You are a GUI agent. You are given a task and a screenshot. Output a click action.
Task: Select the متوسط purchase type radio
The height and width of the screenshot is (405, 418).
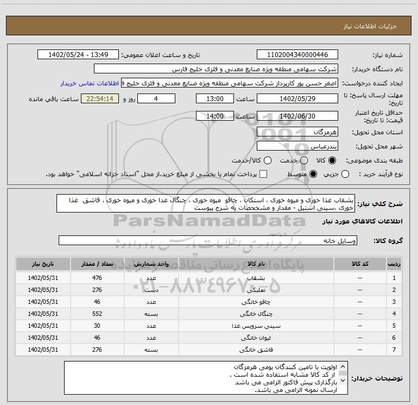point(313,174)
